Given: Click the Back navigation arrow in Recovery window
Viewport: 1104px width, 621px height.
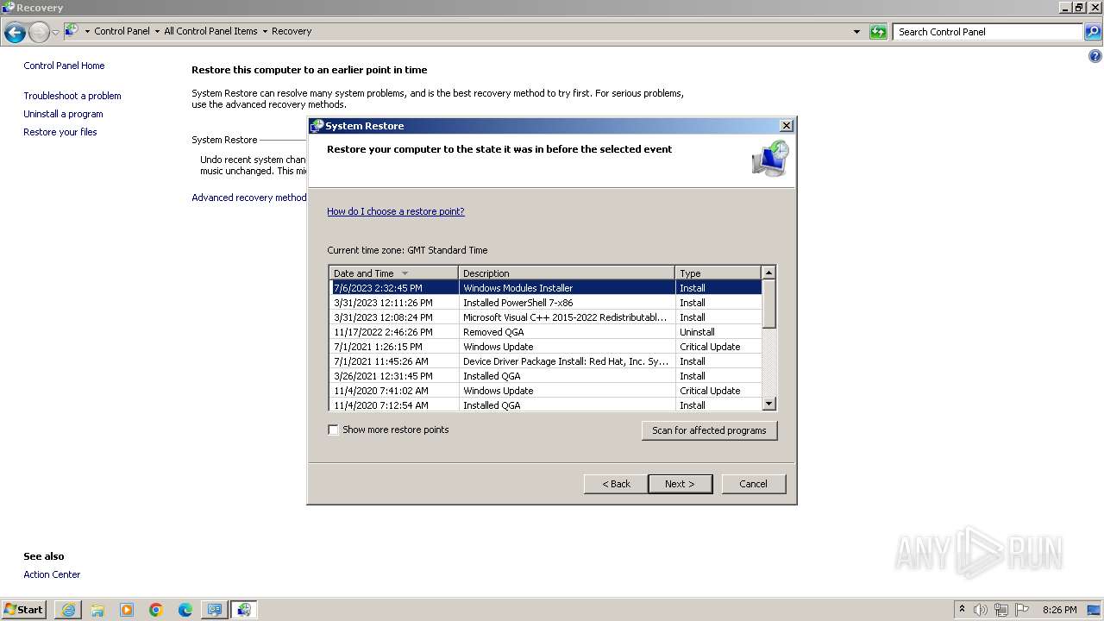Looking at the screenshot, I should coord(15,33).
